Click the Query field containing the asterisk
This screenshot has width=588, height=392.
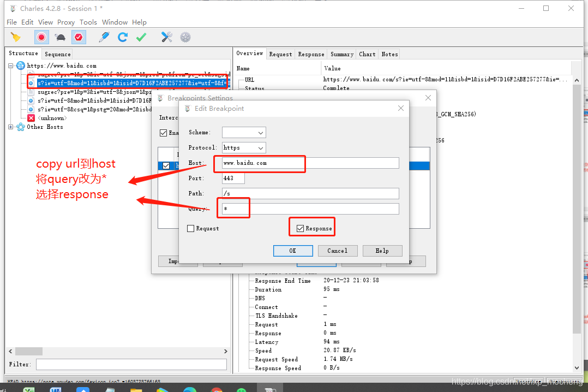coord(310,209)
